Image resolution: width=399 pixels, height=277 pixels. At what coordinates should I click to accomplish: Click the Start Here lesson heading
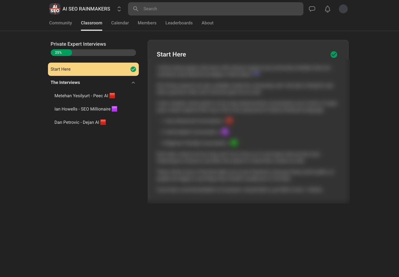[171, 54]
